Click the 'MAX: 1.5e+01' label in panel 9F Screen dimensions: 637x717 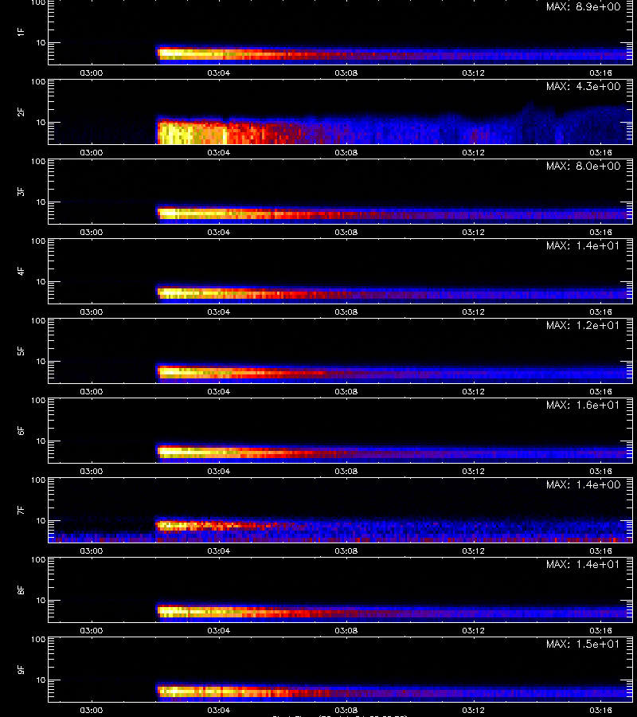583,644
